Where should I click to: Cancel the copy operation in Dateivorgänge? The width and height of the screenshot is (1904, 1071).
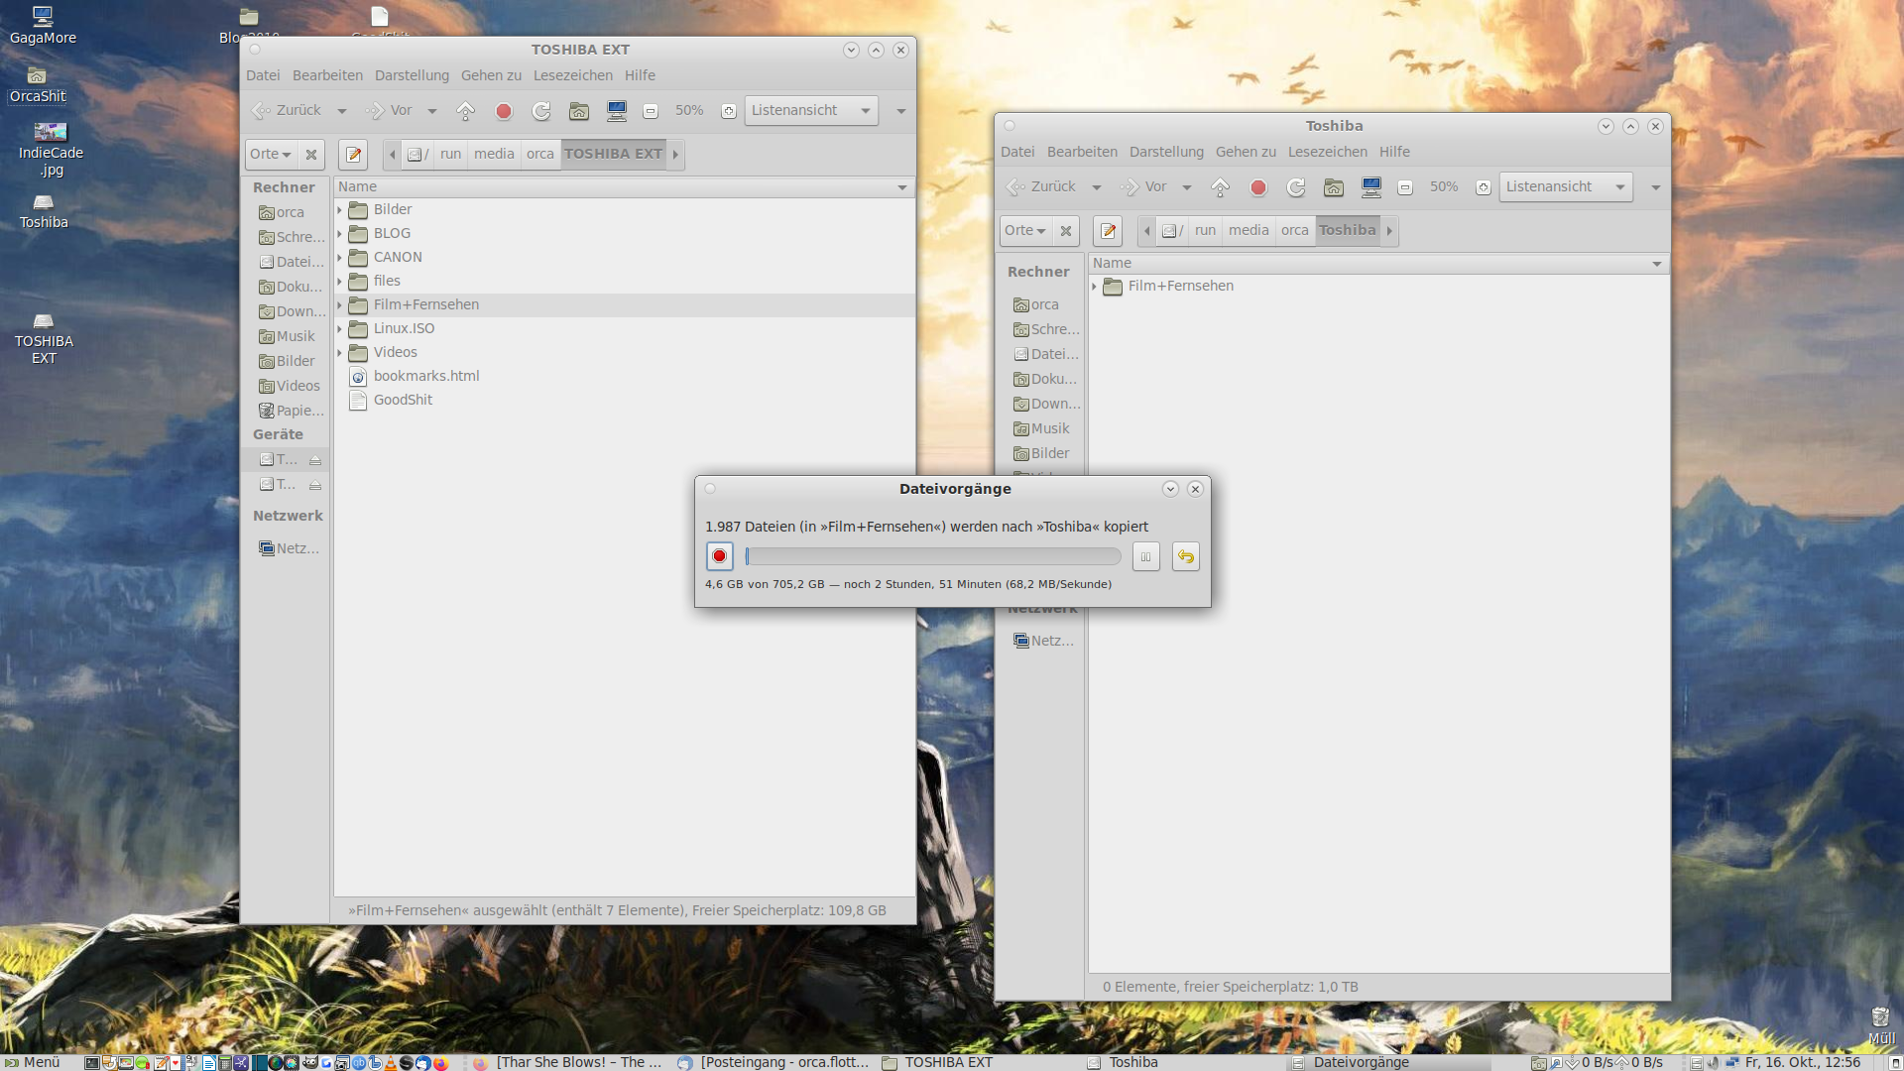[720, 556]
